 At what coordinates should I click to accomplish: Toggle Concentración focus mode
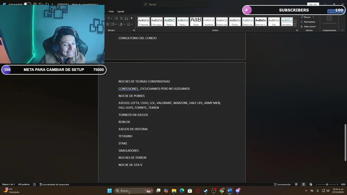click(282, 184)
